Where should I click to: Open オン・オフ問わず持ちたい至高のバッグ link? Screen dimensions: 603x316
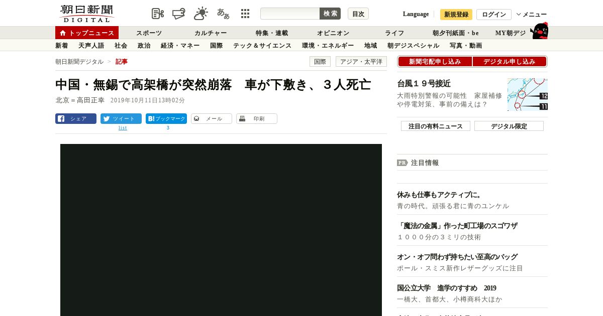(x=457, y=257)
